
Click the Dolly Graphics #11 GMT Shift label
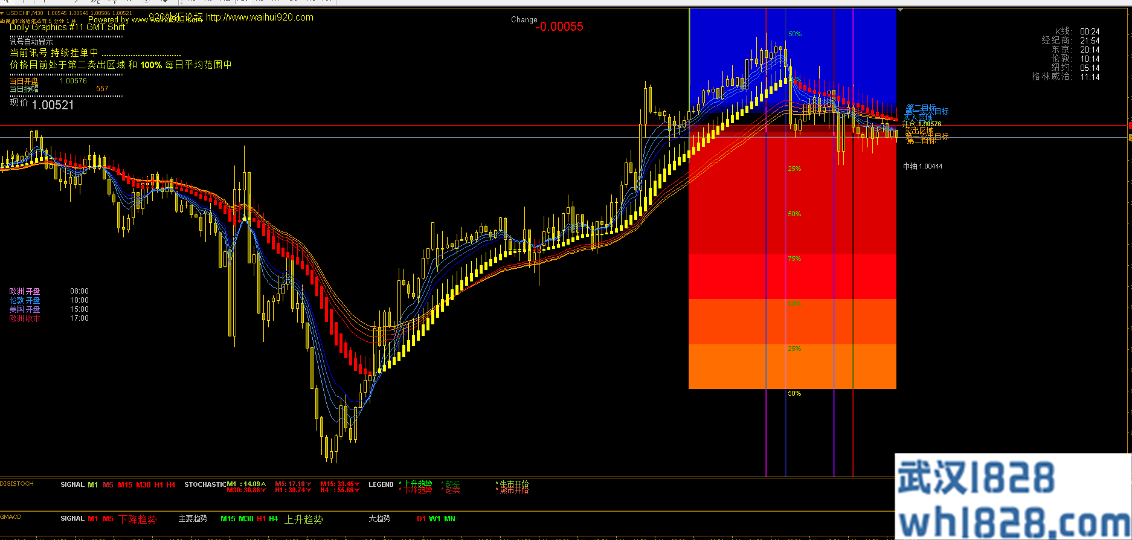(x=68, y=27)
